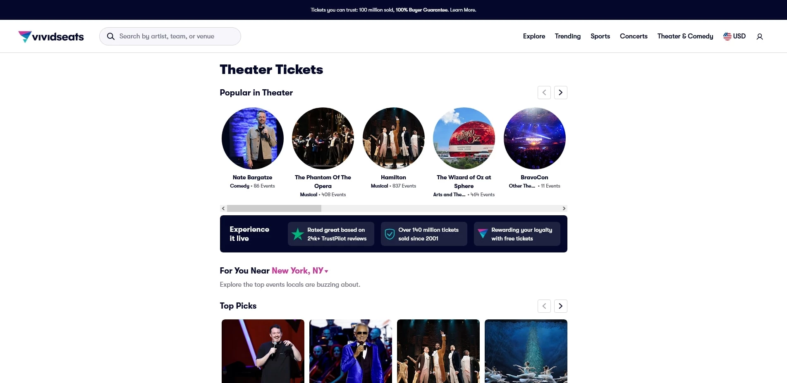
Task: Click the shield checkmark tickets sold icon
Action: (x=390, y=234)
